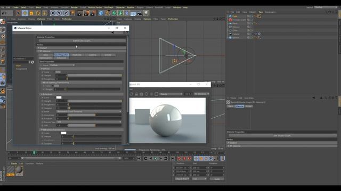Viewport: 341px width, 191px height.
Task: Click RenderView render region icon
Action: [156, 94]
